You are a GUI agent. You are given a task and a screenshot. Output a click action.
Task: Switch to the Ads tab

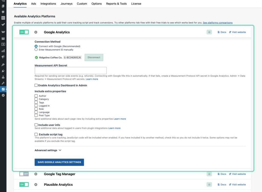pos(34,4)
